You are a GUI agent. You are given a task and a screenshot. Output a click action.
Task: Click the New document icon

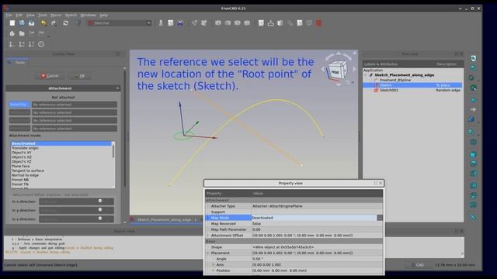click(12, 22)
